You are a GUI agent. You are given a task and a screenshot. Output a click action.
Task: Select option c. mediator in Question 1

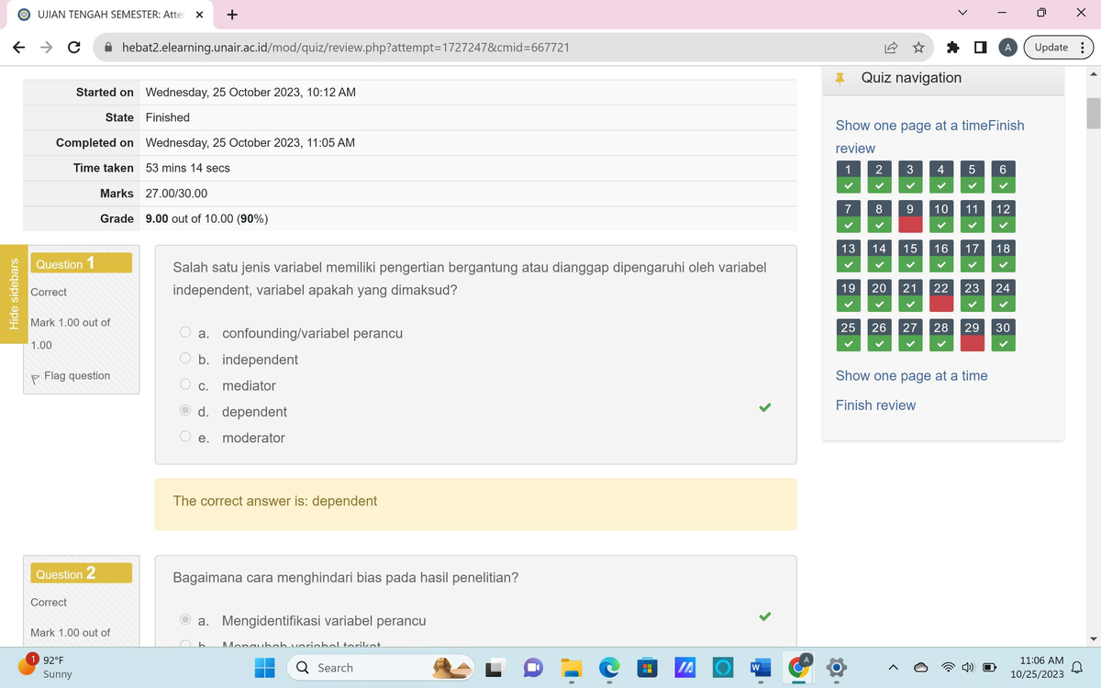[x=184, y=385]
